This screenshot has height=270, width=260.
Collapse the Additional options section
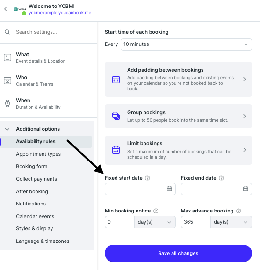[x=7, y=129]
